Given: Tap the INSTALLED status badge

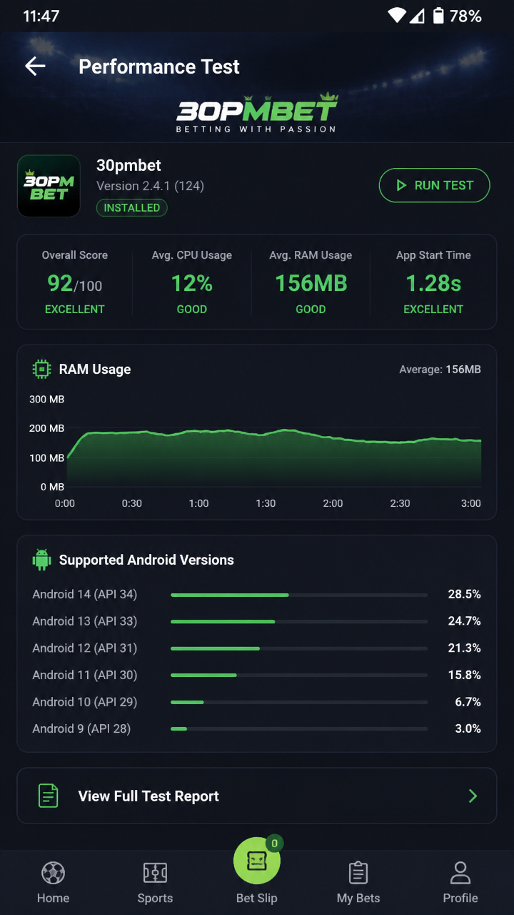Looking at the screenshot, I should (x=132, y=207).
